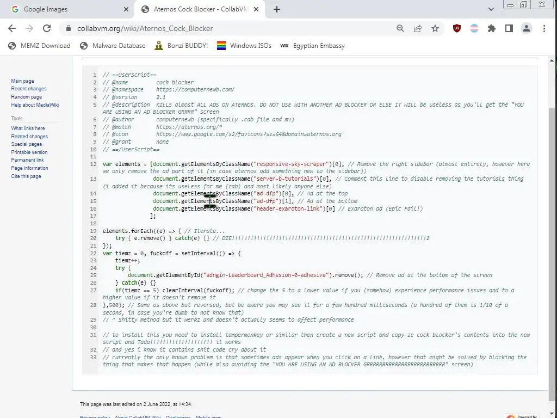Open the Malware Database bookmark

(113, 46)
